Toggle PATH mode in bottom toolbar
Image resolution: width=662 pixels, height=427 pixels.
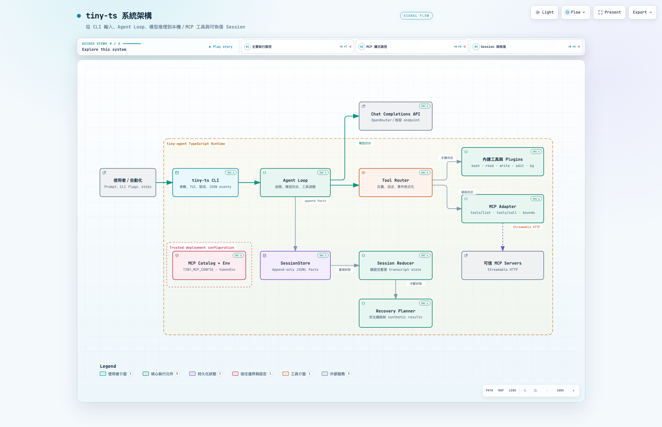[x=489, y=390]
